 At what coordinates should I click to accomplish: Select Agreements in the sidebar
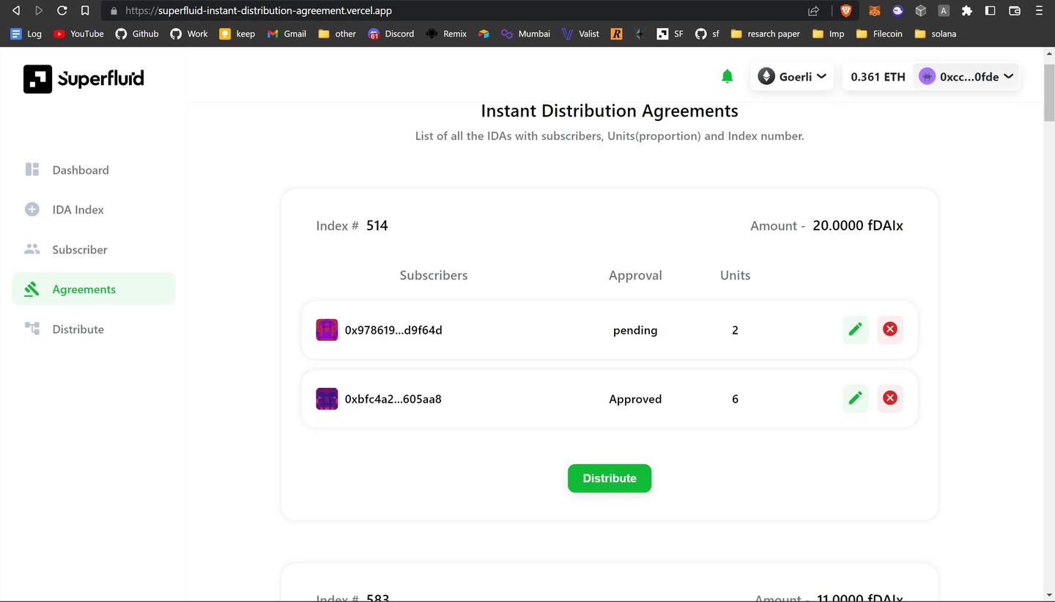coord(94,289)
